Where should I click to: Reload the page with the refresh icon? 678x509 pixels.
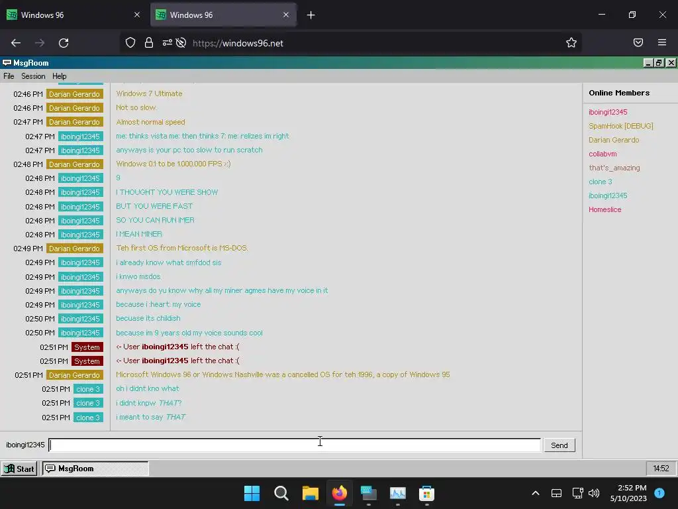[64, 43]
